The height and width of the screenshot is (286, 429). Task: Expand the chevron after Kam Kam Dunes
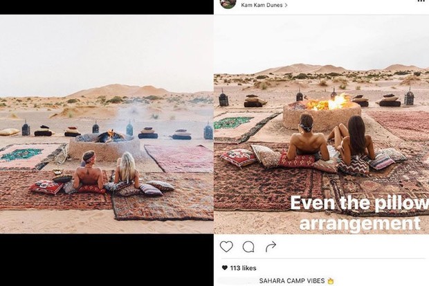[x=286, y=5]
